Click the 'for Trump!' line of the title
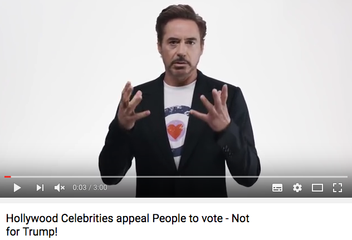Screen dimensions: 352x240 click(32, 232)
